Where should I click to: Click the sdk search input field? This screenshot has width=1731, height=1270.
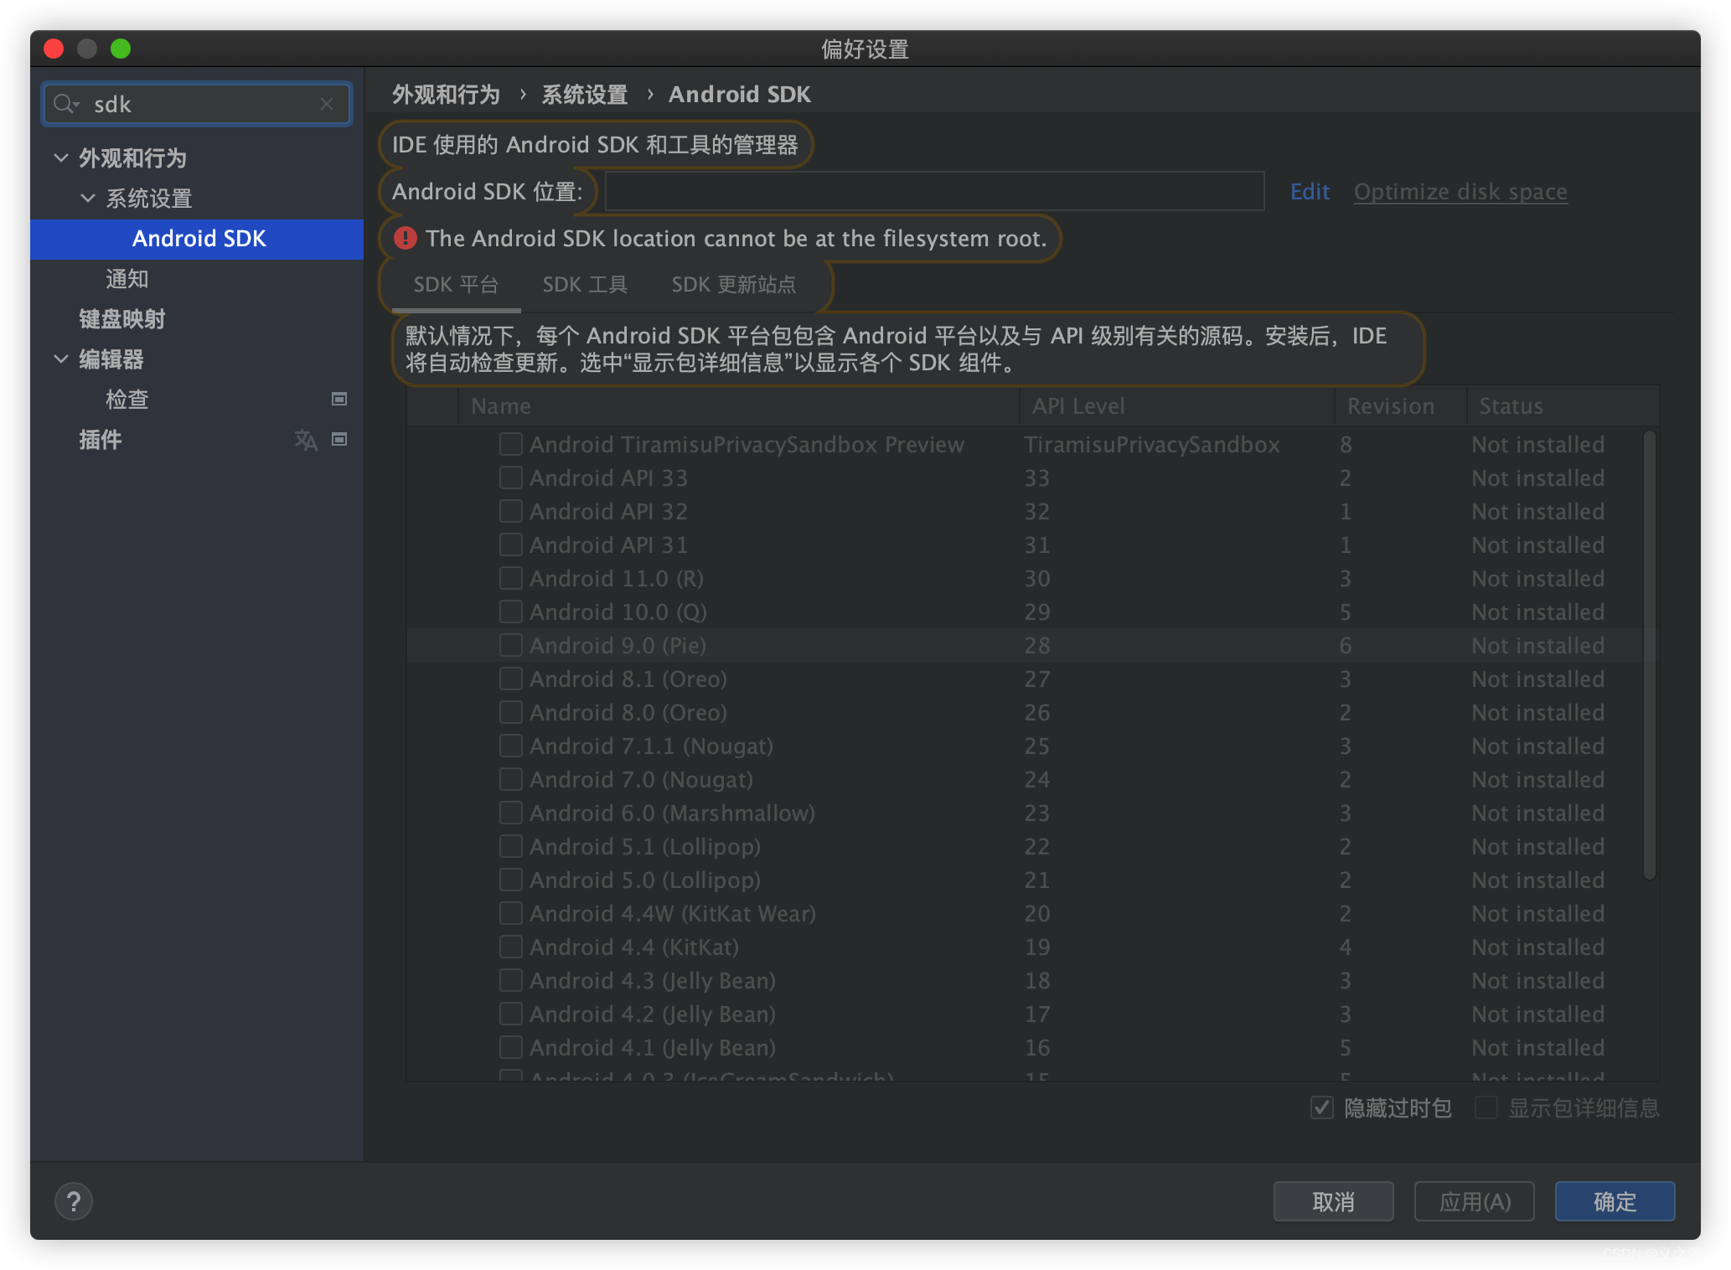pyautogui.click(x=197, y=104)
